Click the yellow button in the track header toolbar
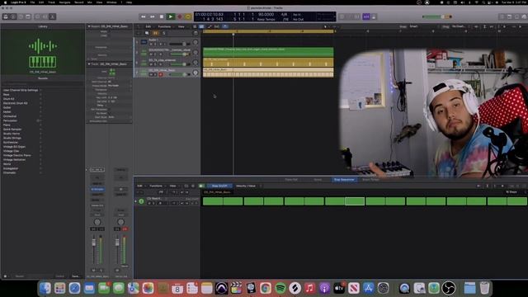 pos(155,33)
